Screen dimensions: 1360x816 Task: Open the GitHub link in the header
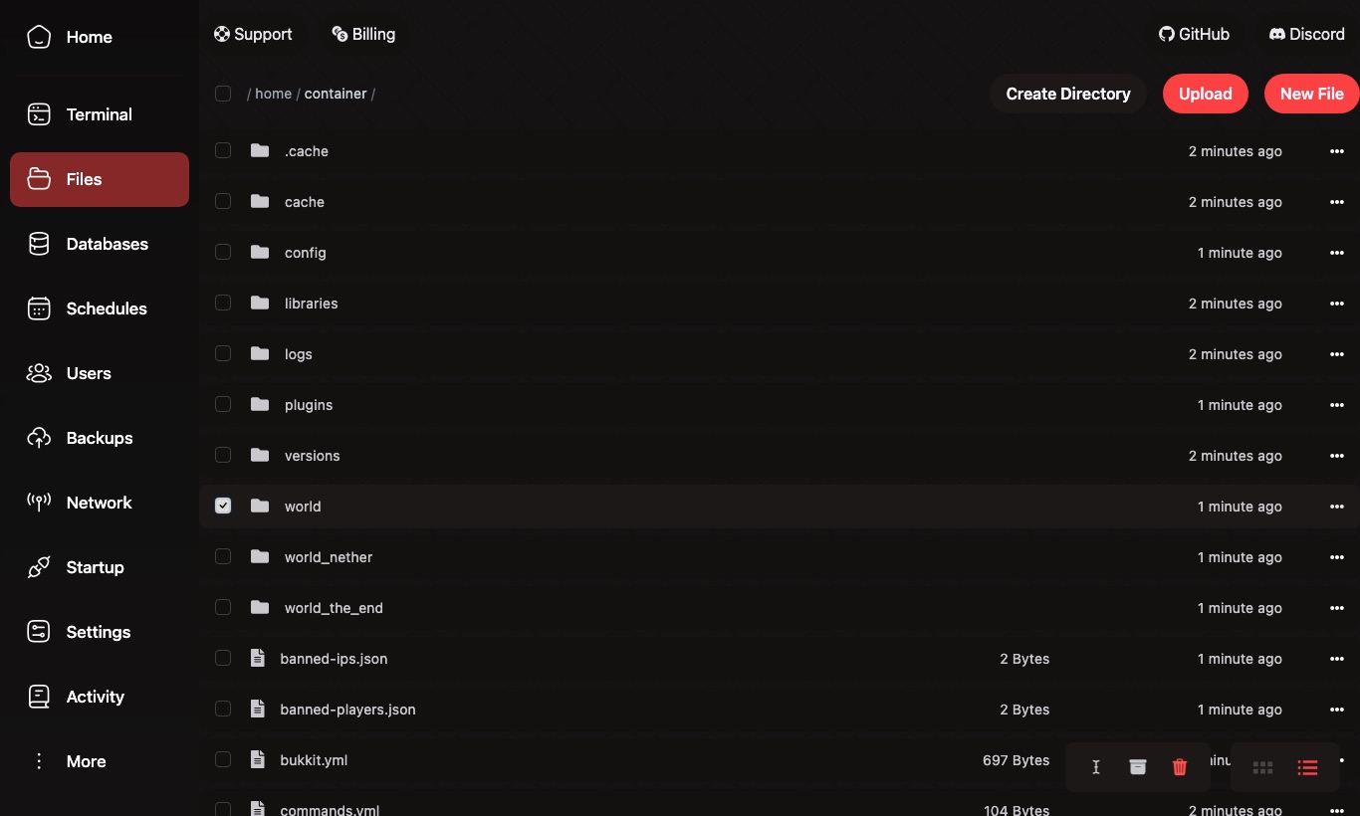[x=1194, y=34]
